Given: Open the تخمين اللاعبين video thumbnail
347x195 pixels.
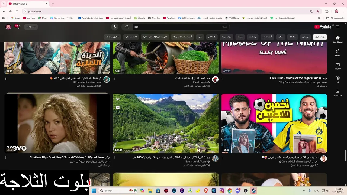Looking at the screenshot, I should tap(274, 123).
